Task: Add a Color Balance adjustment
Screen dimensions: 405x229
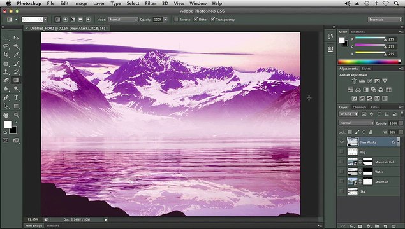Action: tap(358, 90)
